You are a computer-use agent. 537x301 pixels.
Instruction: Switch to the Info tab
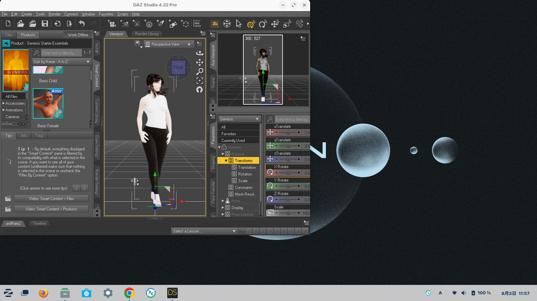[24, 136]
